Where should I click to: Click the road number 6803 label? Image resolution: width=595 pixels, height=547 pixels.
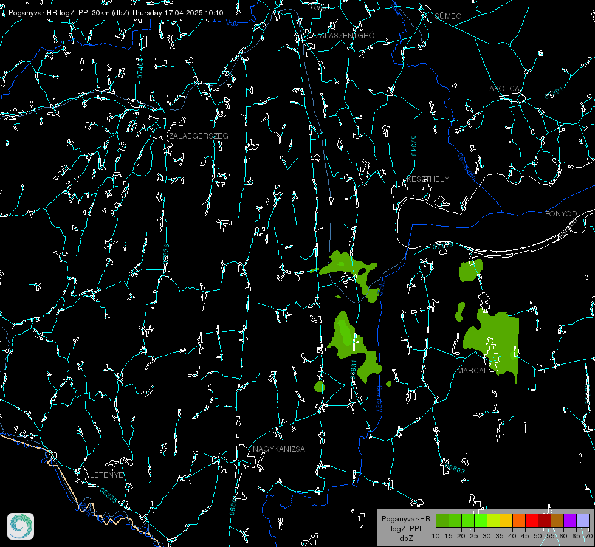(x=456, y=469)
